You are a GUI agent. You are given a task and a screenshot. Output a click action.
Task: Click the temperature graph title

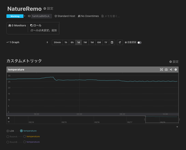[x=16, y=70]
